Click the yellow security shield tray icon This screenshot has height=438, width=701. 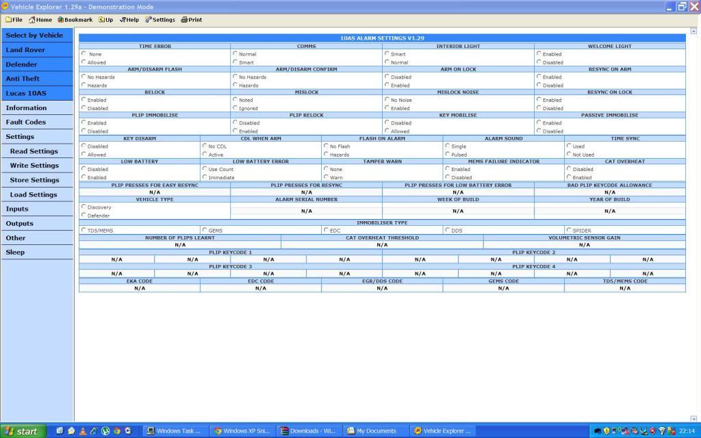pyautogui.click(x=606, y=431)
